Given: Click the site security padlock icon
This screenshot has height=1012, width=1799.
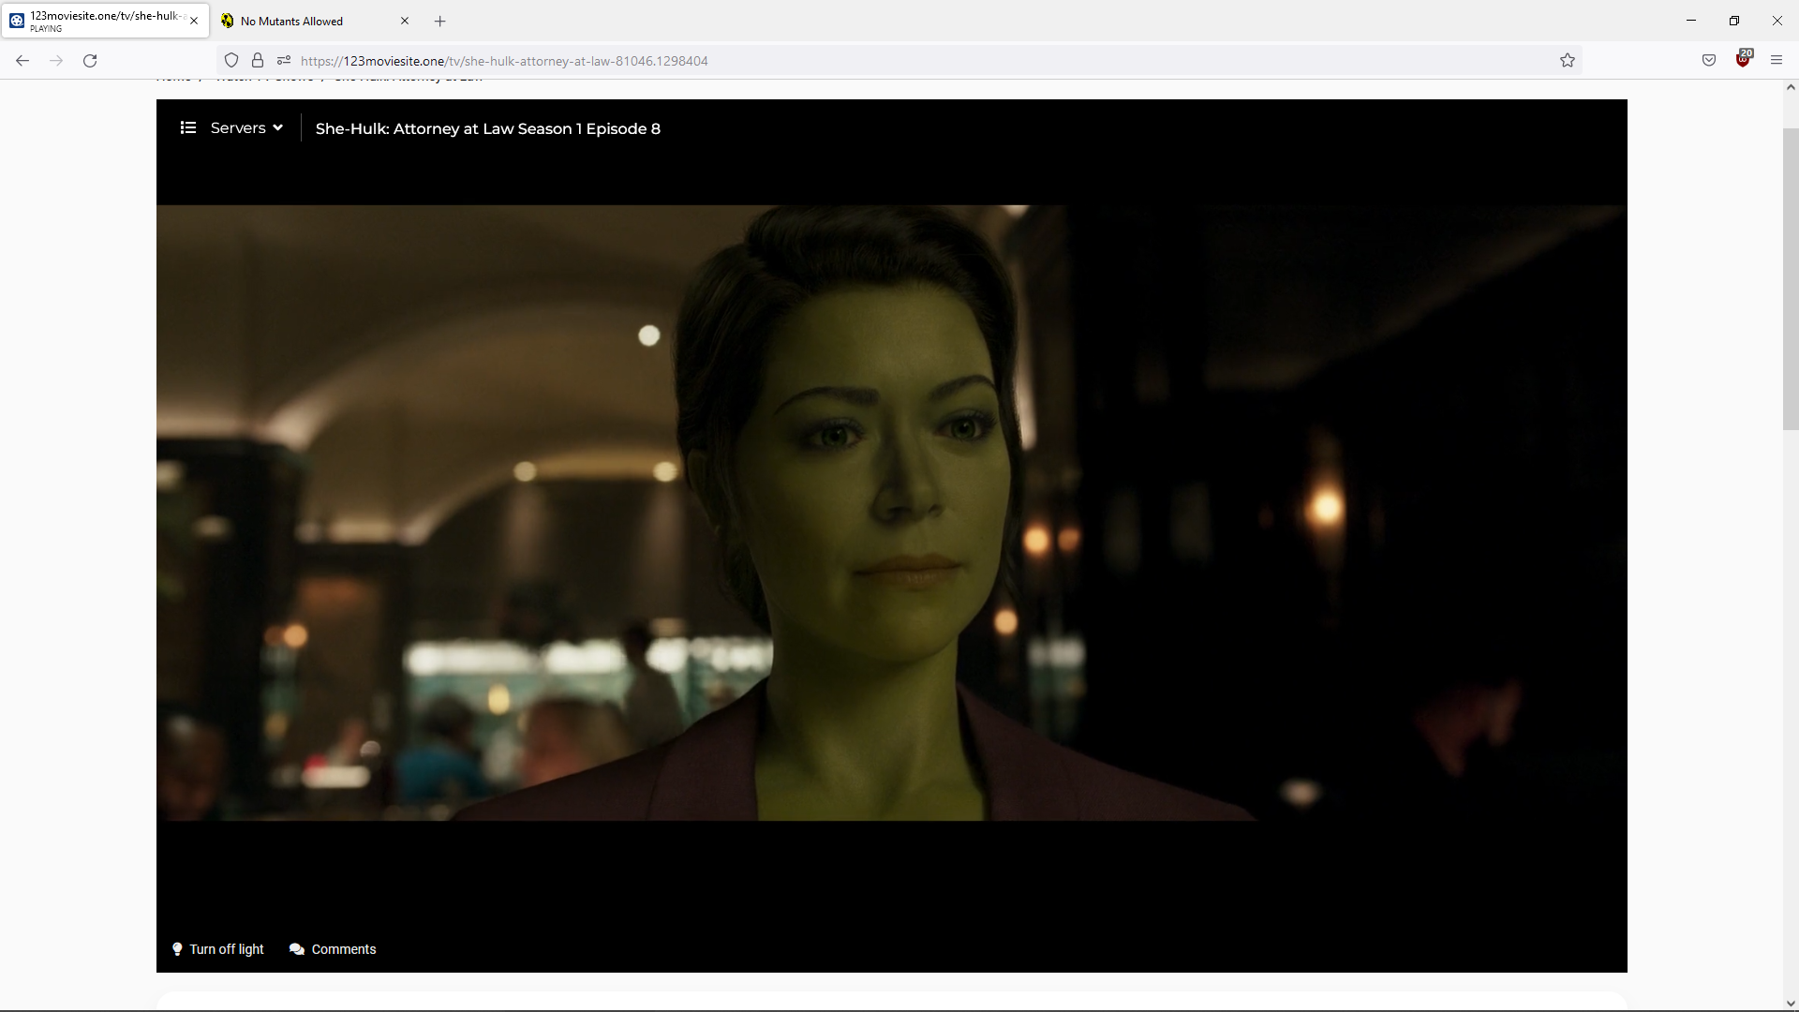Looking at the screenshot, I should coord(258,61).
